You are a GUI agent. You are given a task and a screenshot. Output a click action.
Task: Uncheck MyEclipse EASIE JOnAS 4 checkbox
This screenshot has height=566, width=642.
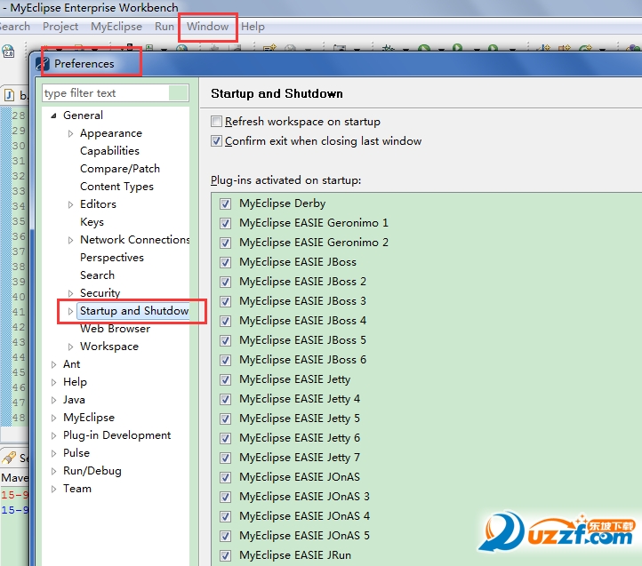225,516
